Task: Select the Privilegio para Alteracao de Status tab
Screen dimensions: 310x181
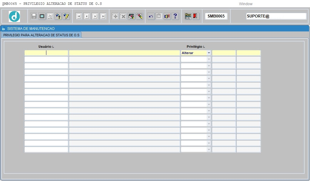Action: pos(41,35)
